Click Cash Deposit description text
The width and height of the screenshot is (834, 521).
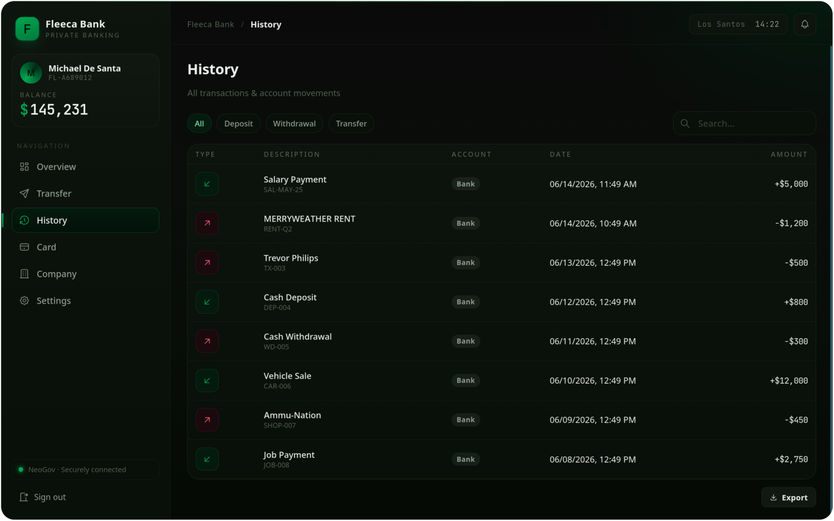pos(290,297)
